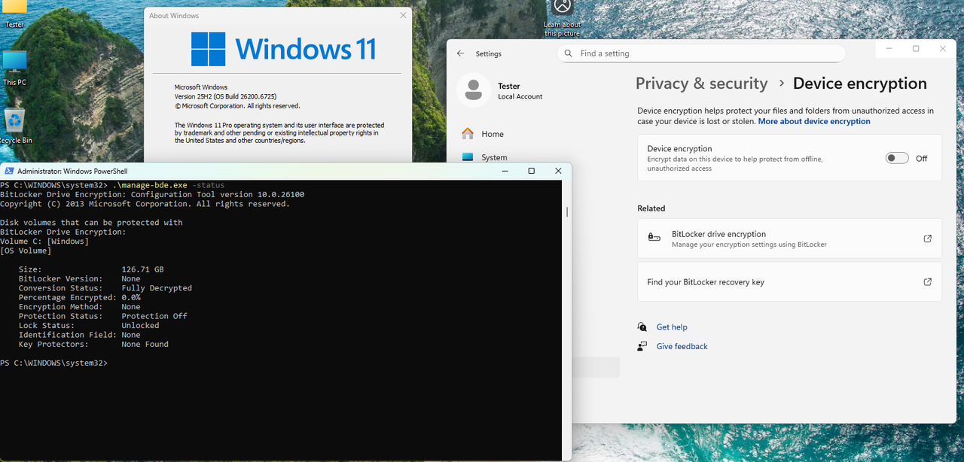
Task: Minimize the PowerShell window
Action: 505,171
